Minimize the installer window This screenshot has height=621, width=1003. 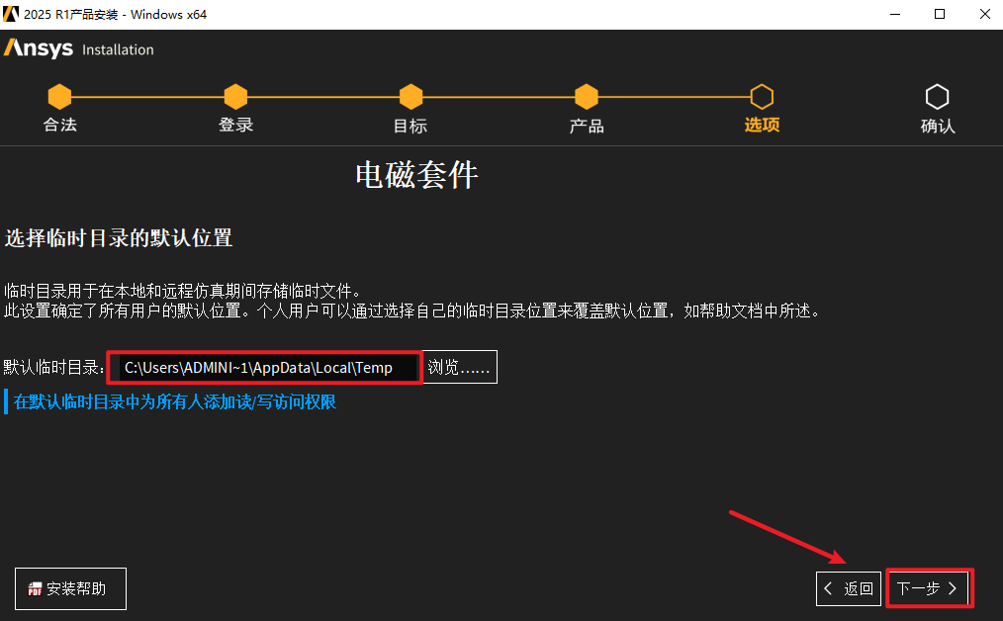click(895, 14)
